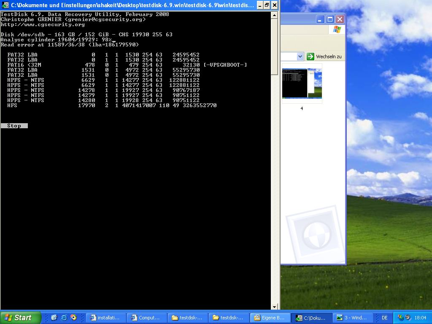Click the Windows flag logo in Explorer toolbar

(x=337, y=30)
